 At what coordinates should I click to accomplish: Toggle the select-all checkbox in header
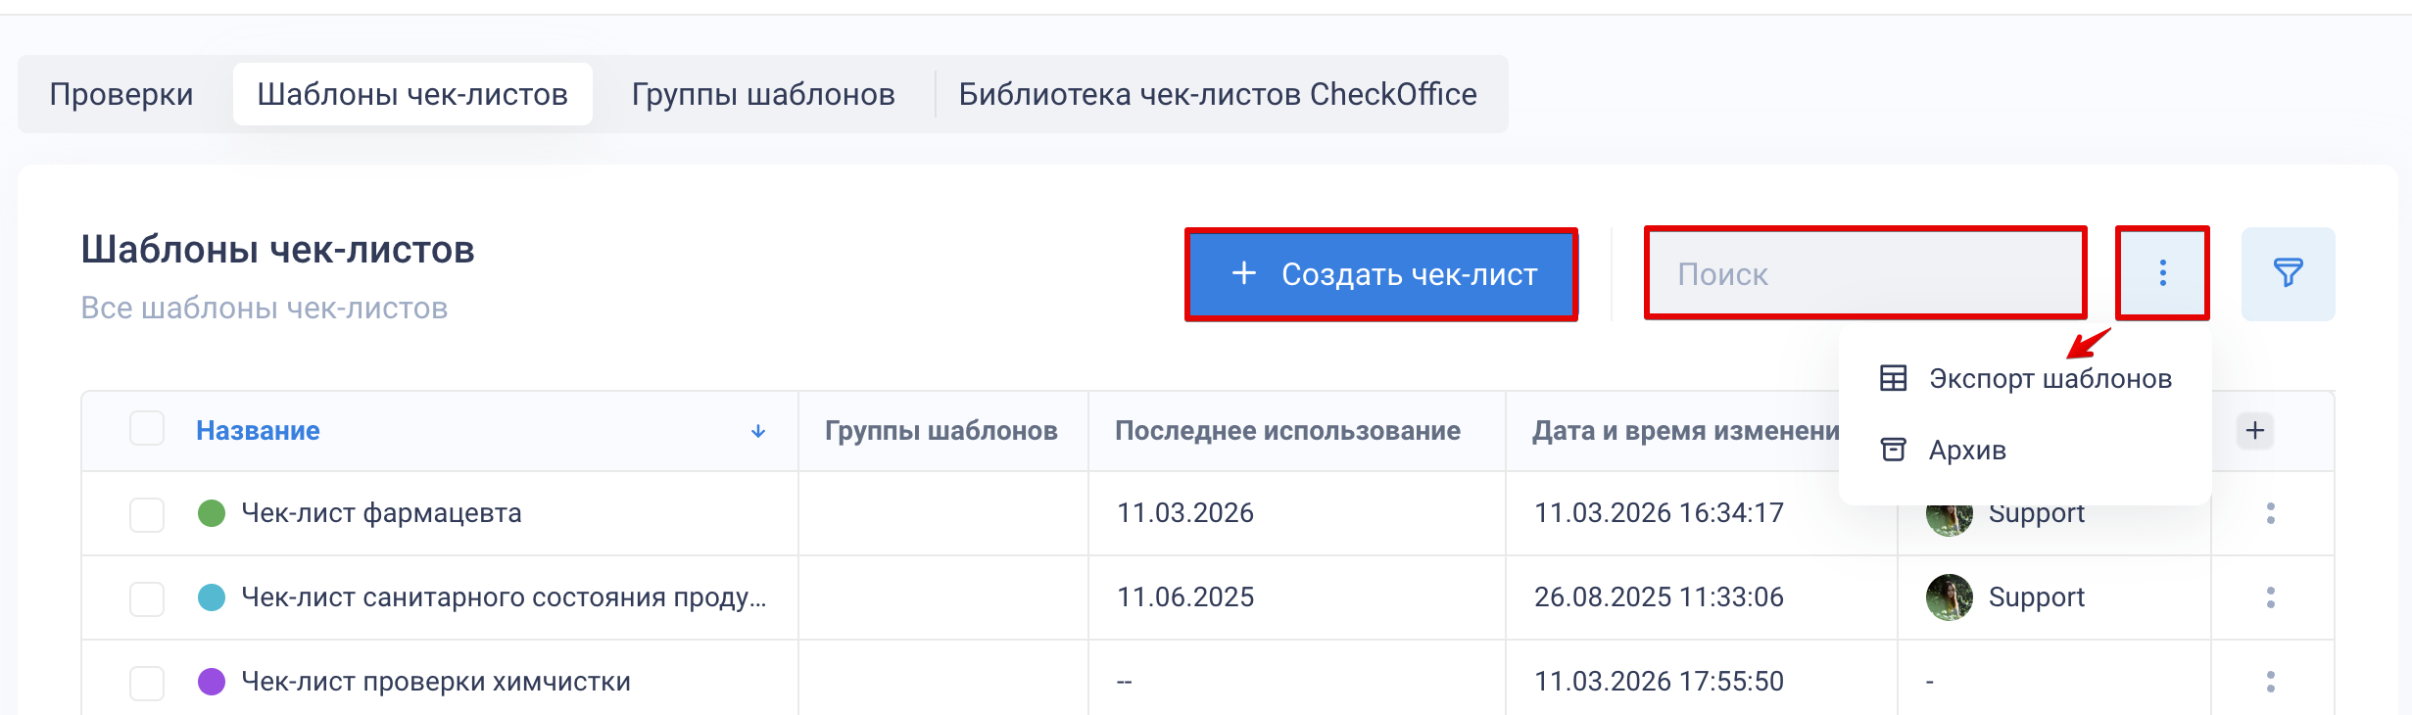click(x=147, y=429)
